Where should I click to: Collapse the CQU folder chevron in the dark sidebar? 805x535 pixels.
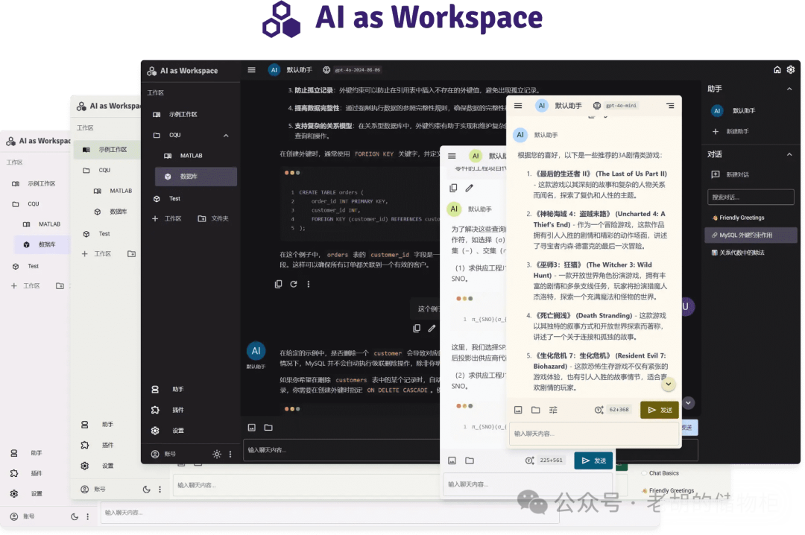pyautogui.click(x=226, y=136)
